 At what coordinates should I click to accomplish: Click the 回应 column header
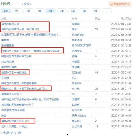(98, 19)
